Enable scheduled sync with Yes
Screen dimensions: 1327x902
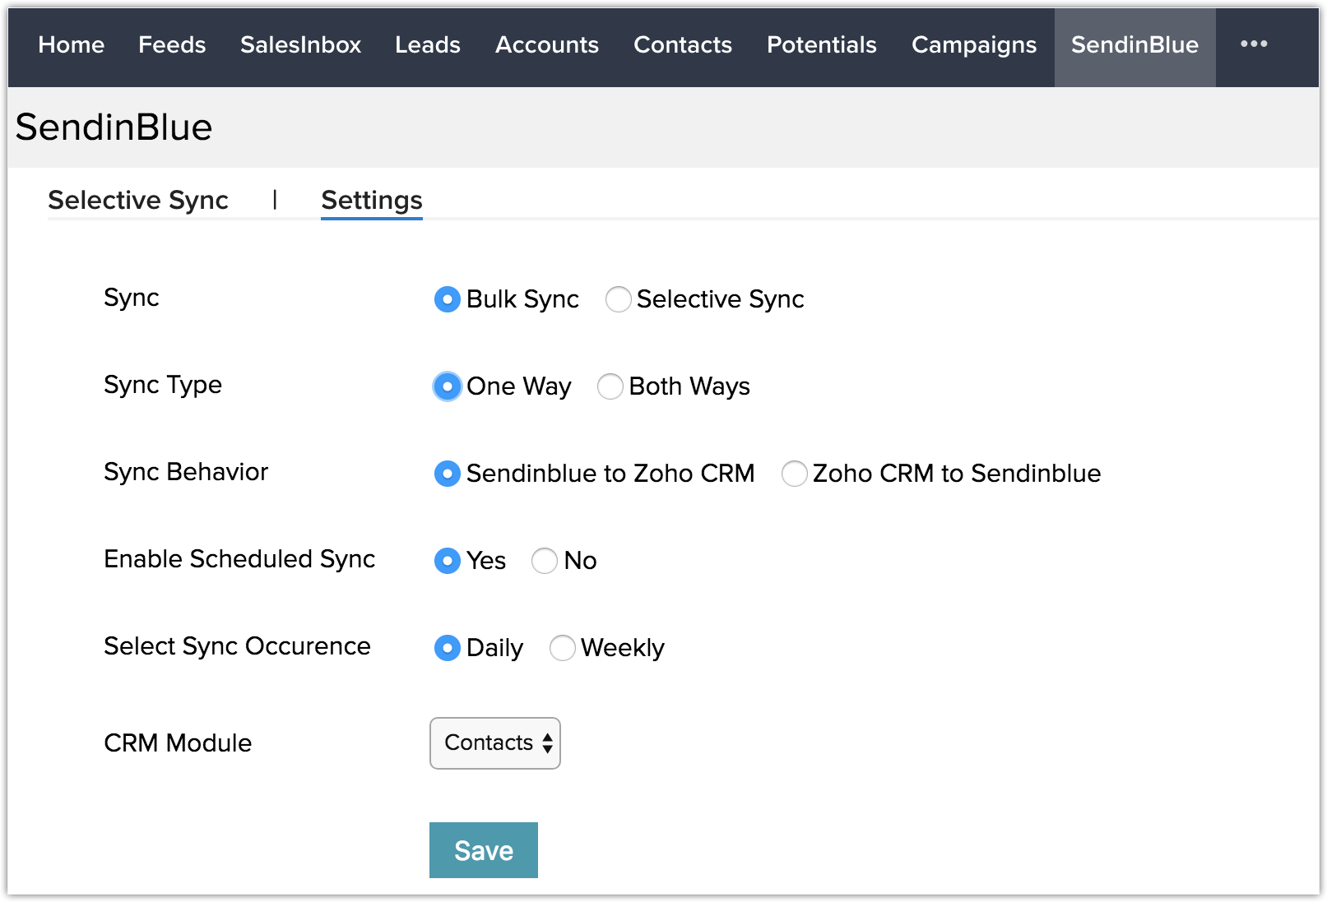point(447,561)
